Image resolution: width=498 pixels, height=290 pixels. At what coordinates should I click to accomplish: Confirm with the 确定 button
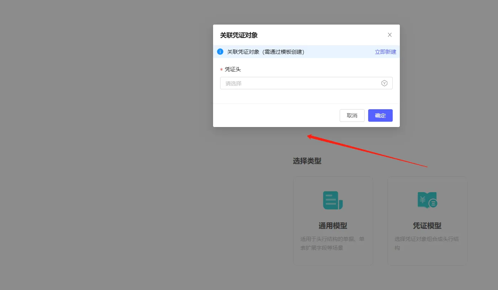pos(380,115)
